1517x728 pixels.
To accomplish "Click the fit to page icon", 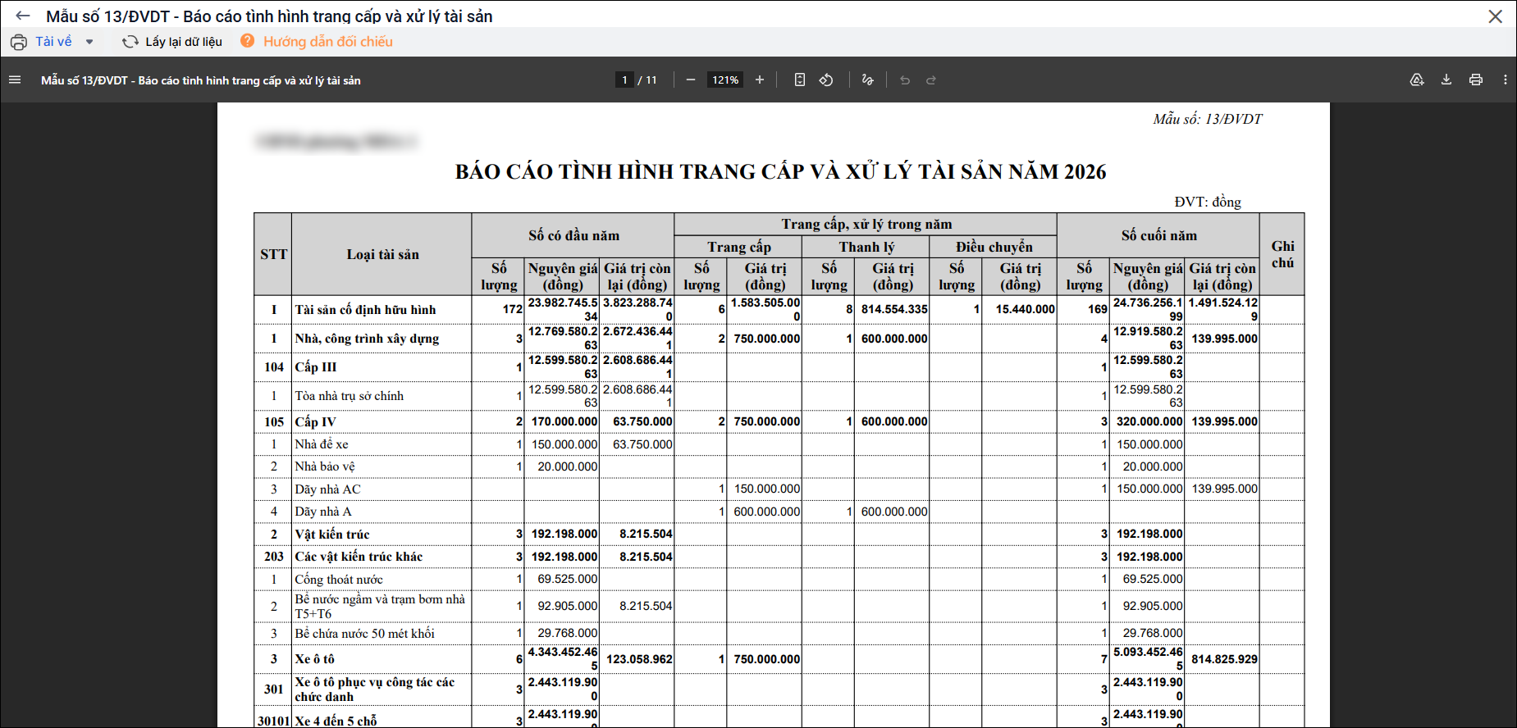I will click(800, 80).
